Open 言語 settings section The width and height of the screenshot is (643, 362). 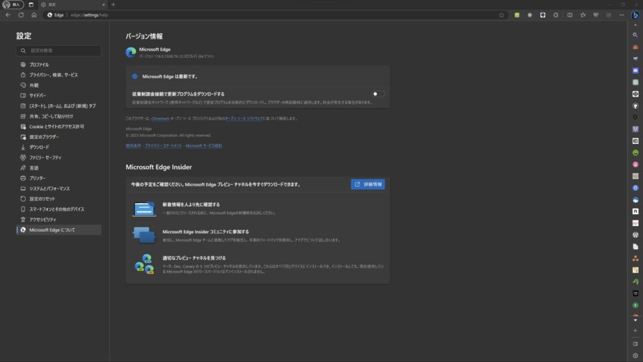58,168
